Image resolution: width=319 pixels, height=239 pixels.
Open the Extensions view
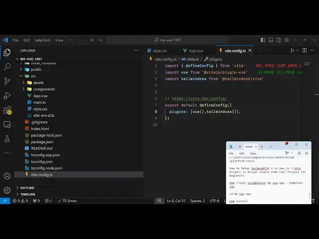[x=7, y=111]
